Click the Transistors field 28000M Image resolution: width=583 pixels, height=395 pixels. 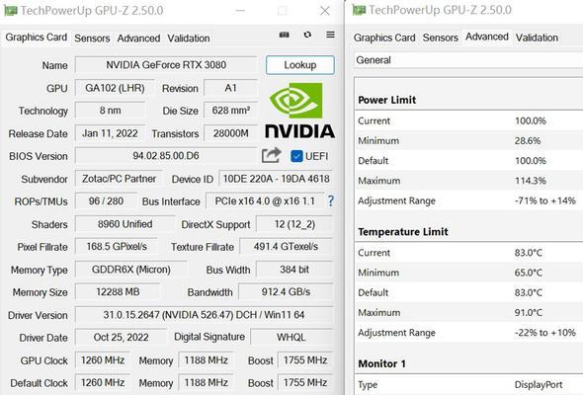point(230,133)
